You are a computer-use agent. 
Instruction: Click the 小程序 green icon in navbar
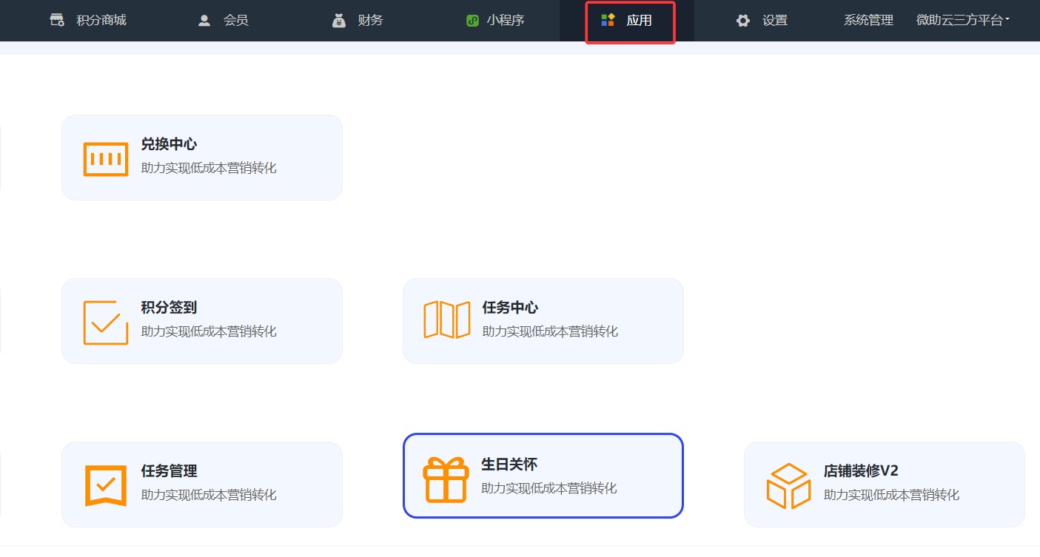coord(472,21)
